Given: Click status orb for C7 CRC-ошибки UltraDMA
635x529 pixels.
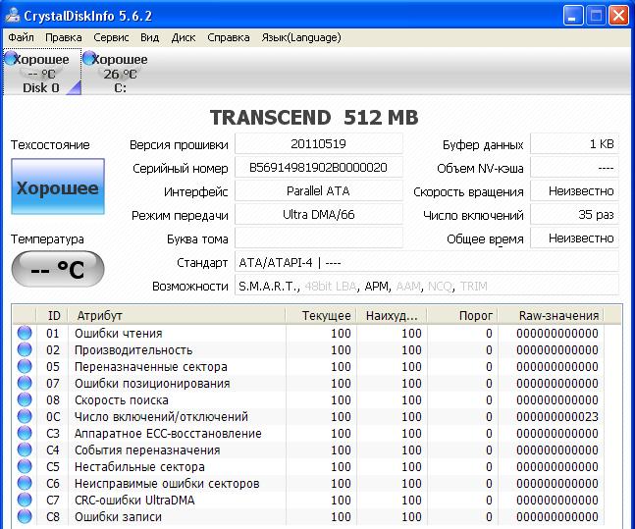Looking at the screenshot, I should (25, 500).
